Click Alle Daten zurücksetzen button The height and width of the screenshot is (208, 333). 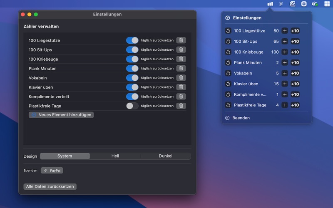point(50,186)
